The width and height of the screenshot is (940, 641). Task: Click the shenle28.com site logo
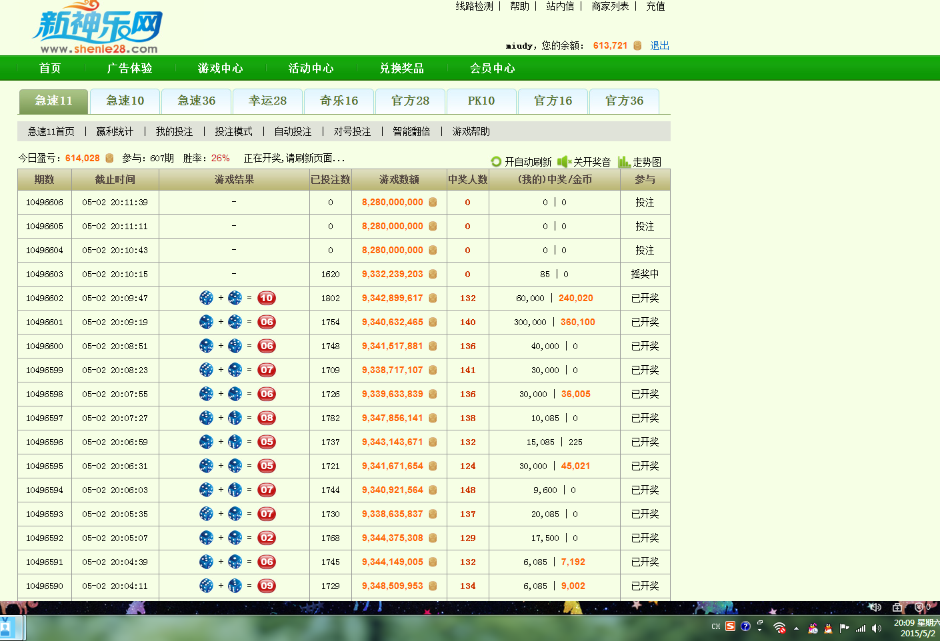[98, 29]
